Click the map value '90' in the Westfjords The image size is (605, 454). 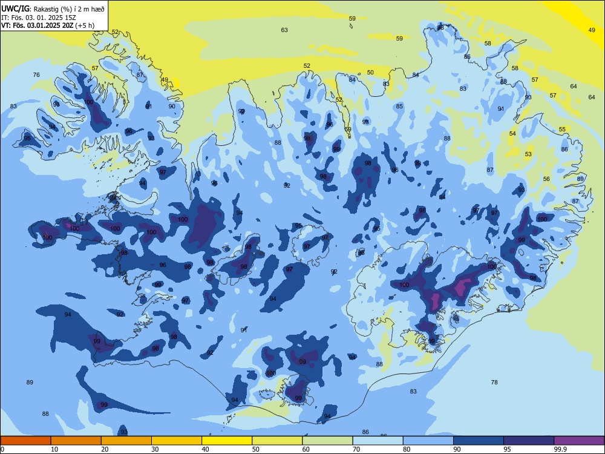pyautogui.click(x=172, y=107)
